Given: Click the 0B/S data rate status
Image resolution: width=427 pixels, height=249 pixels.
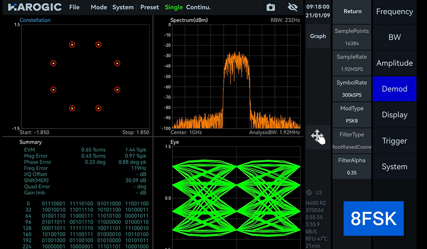Looking at the screenshot, I should pos(311,232).
